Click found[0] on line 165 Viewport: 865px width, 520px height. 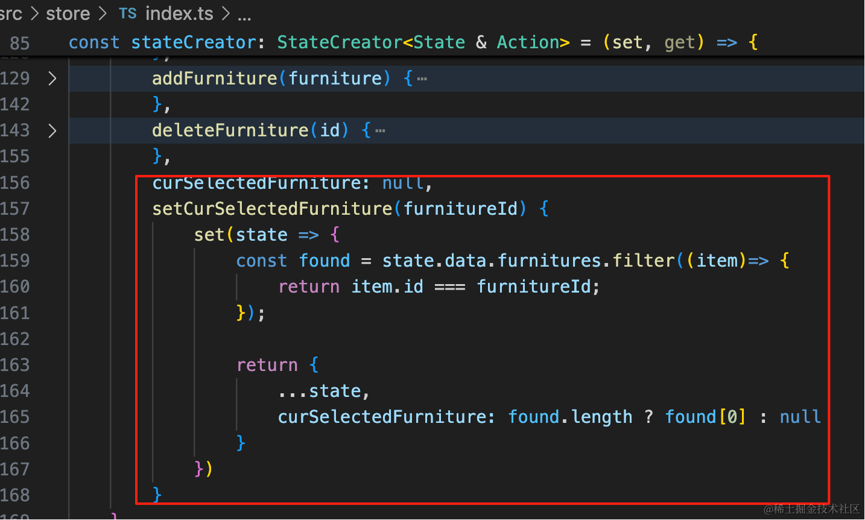[x=706, y=417]
